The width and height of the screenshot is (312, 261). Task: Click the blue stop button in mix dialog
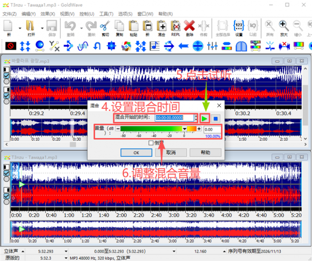coord(216,118)
